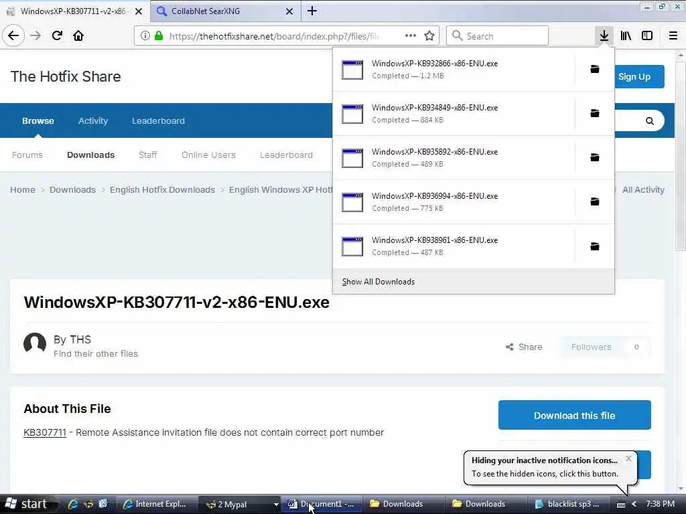The image size is (686, 514).
Task: Click the Share button
Action: [x=524, y=347]
